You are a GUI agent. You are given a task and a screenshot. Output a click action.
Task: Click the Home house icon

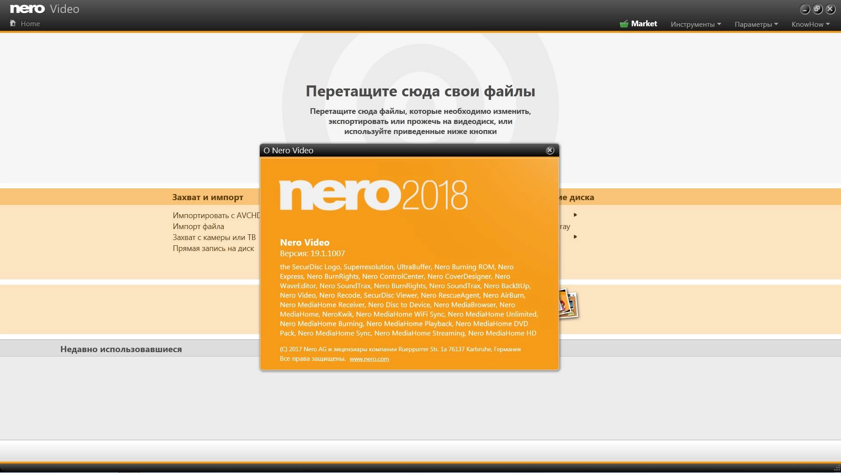(13, 23)
